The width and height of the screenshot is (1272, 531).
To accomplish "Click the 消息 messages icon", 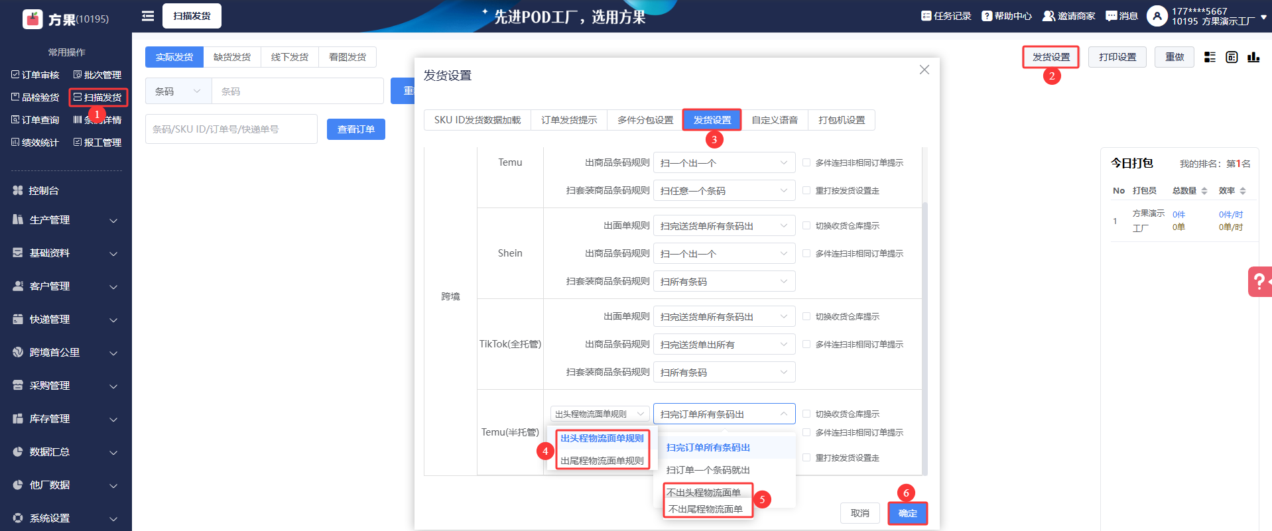I will point(1111,16).
